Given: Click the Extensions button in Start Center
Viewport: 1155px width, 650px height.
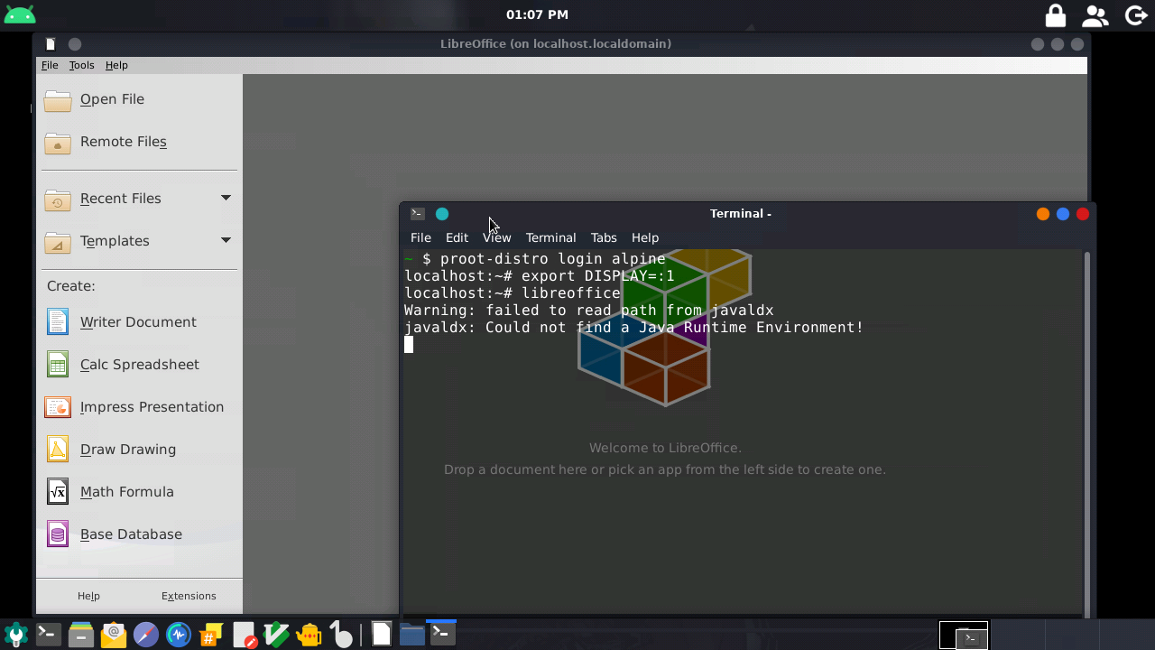Looking at the screenshot, I should click(189, 596).
